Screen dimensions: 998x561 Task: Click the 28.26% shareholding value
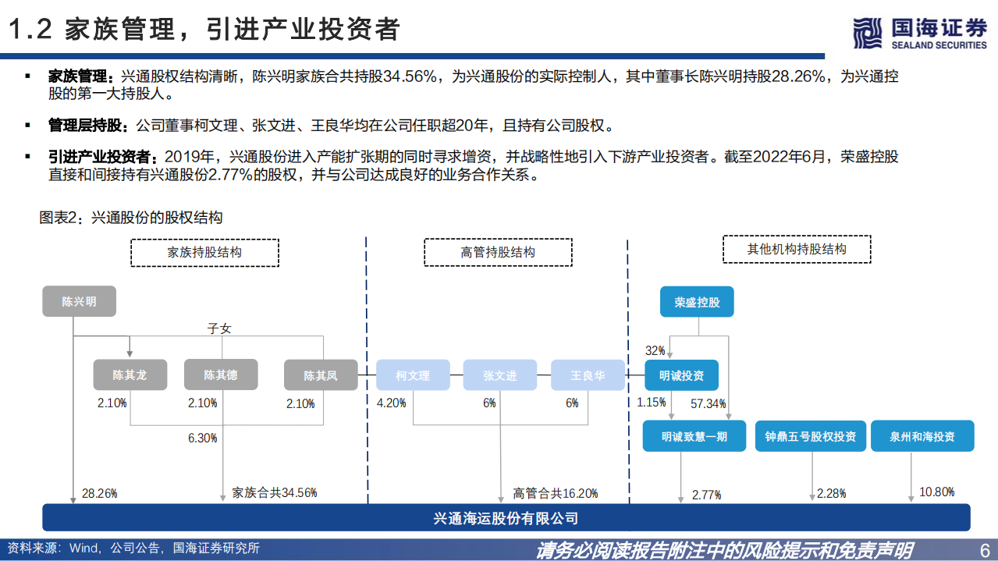point(99,493)
